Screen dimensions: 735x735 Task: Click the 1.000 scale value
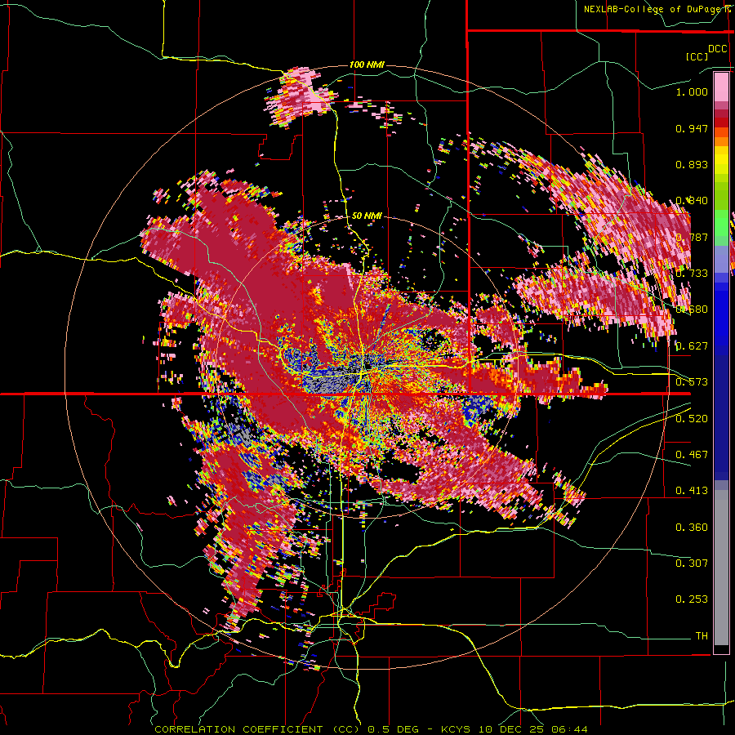(x=692, y=91)
